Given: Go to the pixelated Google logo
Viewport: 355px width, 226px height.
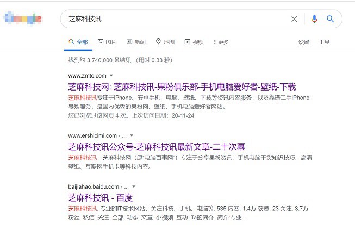Looking at the screenshot, I should [x=23, y=18].
